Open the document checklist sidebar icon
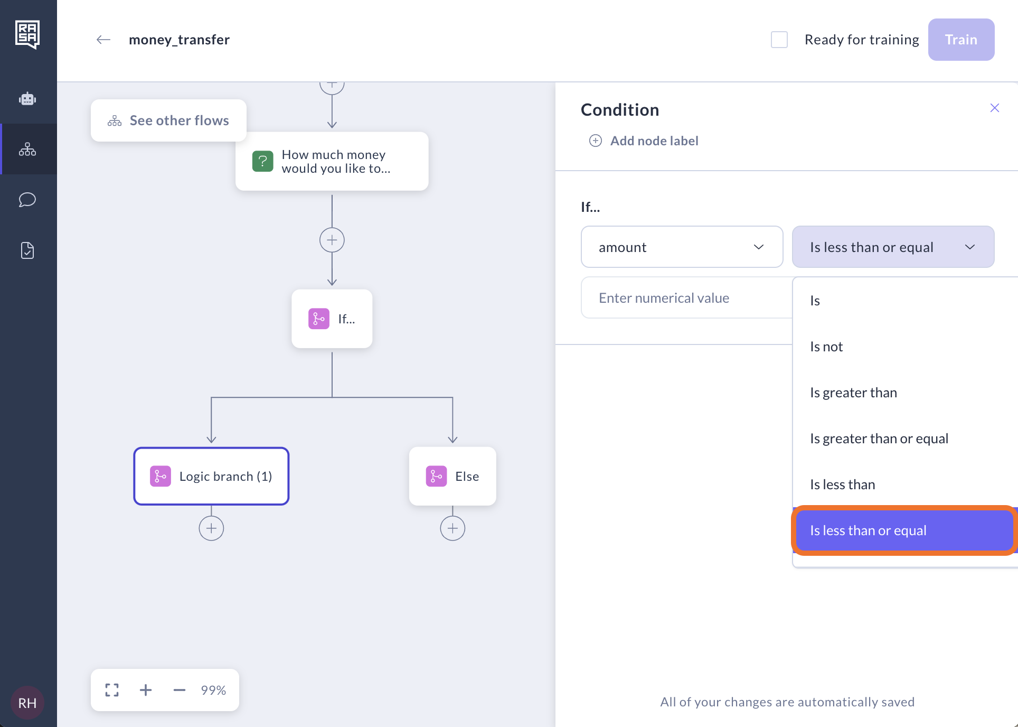The width and height of the screenshot is (1018, 727). tap(27, 250)
